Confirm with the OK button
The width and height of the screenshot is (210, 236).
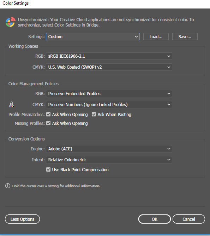tap(155, 219)
